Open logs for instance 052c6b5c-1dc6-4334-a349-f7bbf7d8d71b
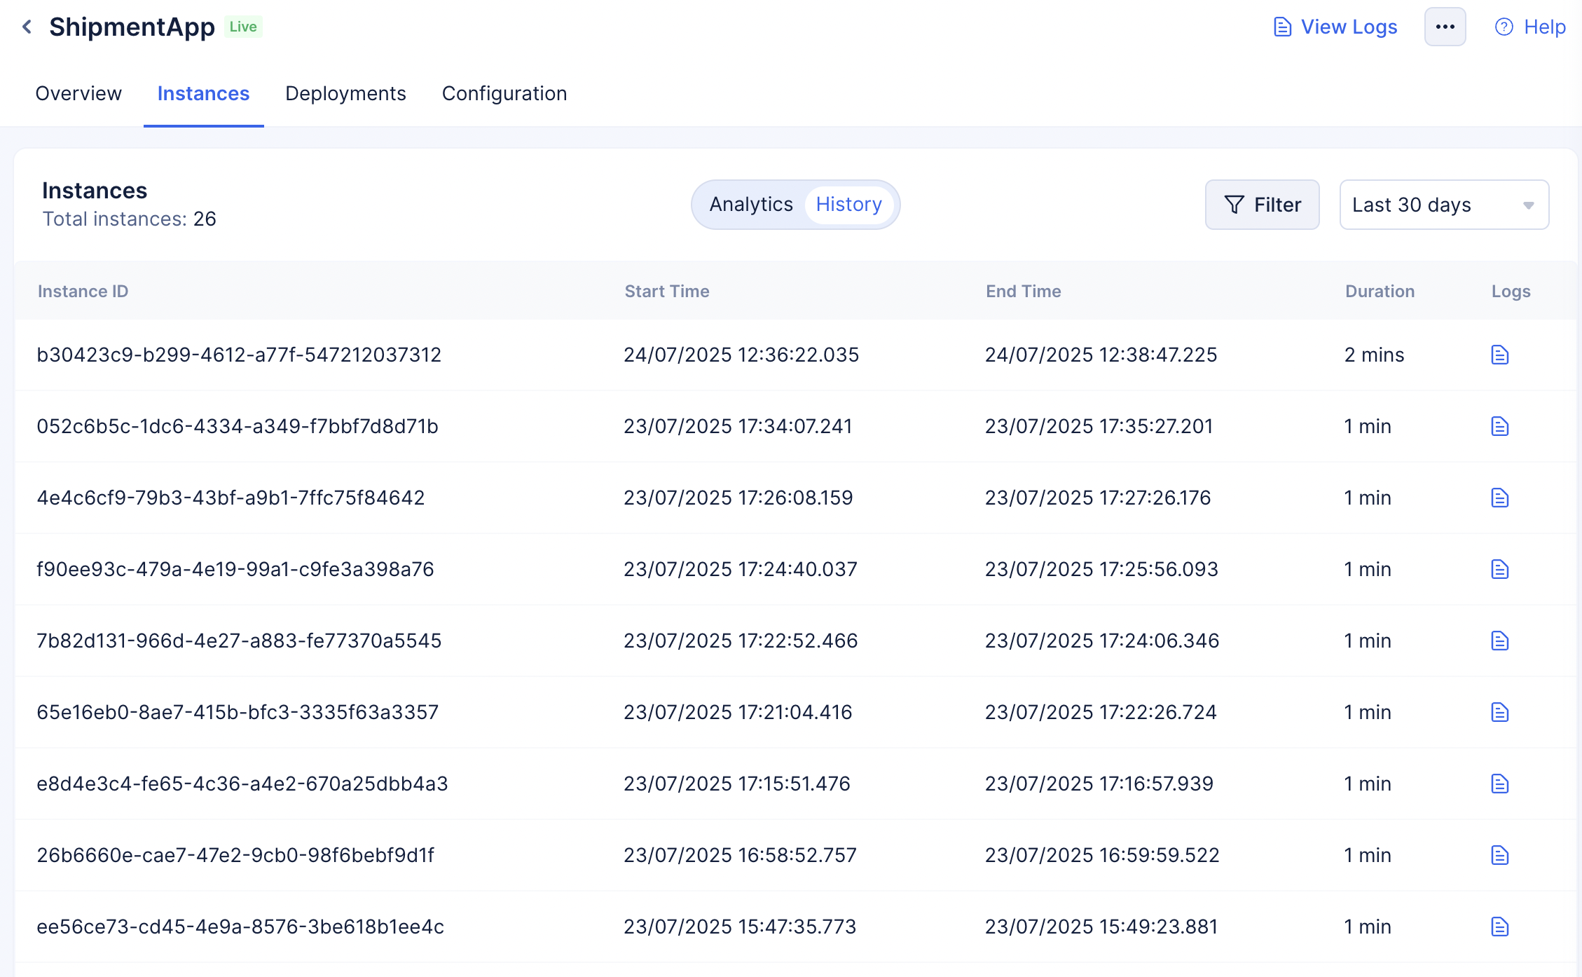The height and width of the screenshot is (977, 1582). 1499,426
